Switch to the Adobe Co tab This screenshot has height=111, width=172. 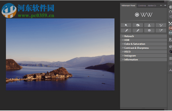152,6
